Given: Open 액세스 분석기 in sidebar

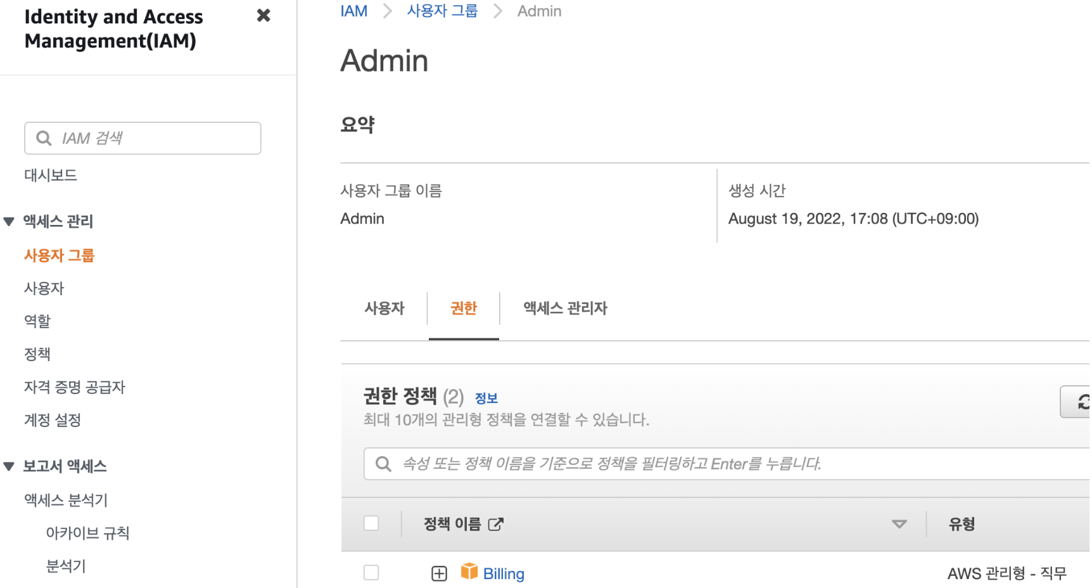Looking at the screenshot, I should tap(66, 500).
